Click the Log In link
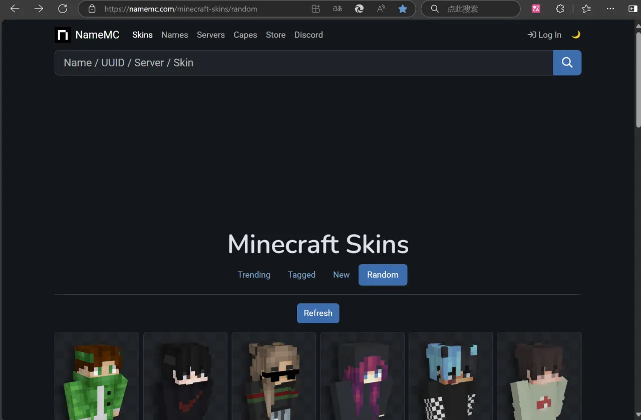The image size is (641, 420). click(x=544, y=35)
